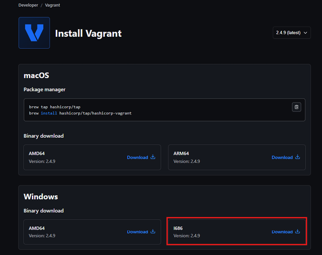
Task: Click the macOS AMD64 download arrow icon
Action: click(153, 157)
